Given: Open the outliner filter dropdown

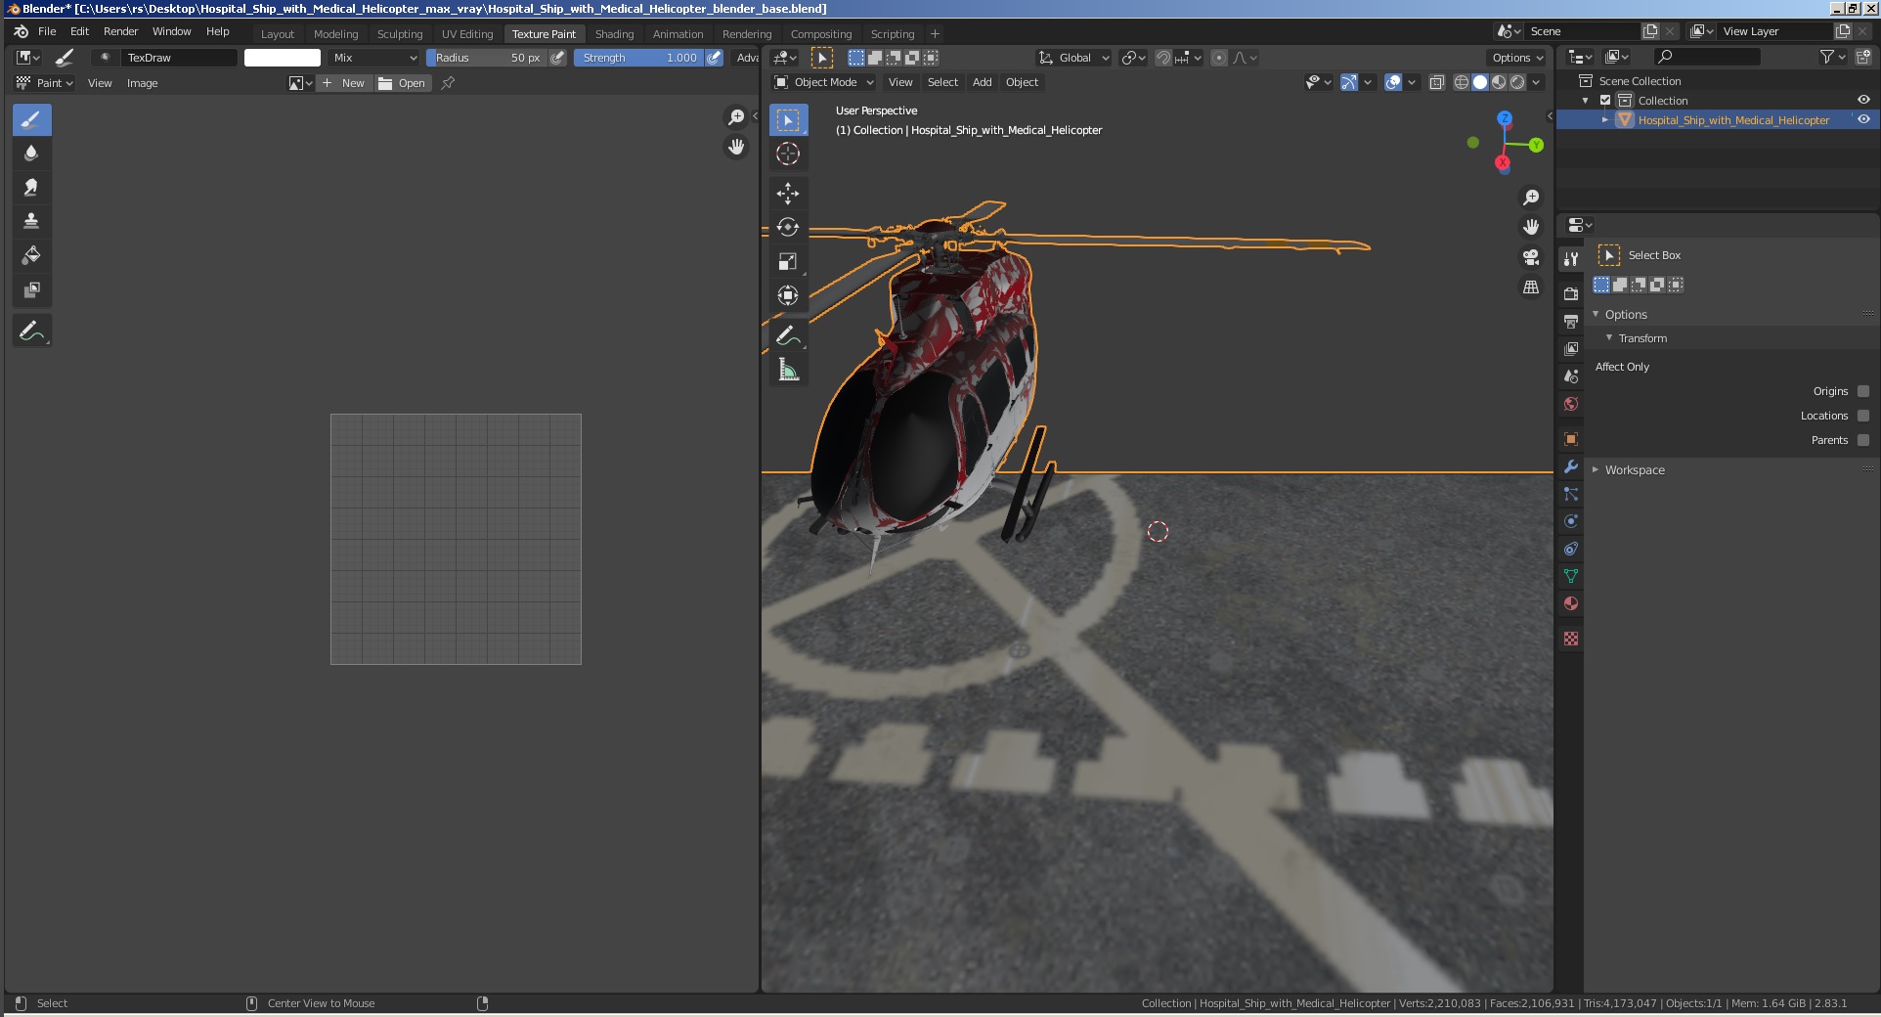Looking at the screenshot, I should click(1832, 58).
